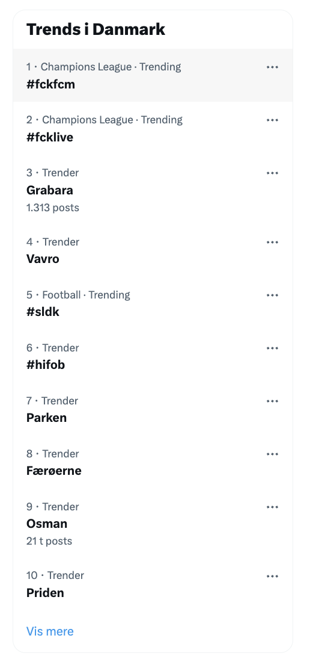
Task: View the Færøerne trending topic
Action: pyautogui.click(x=153, y=462)
